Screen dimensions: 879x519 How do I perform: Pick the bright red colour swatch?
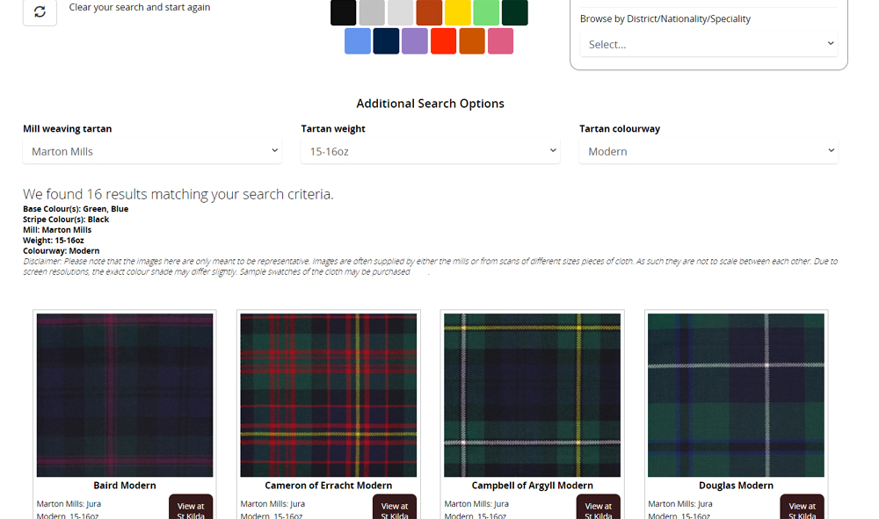click(x=443, y=41)
